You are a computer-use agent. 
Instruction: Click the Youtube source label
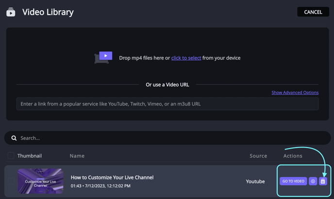tap(255, 182)
